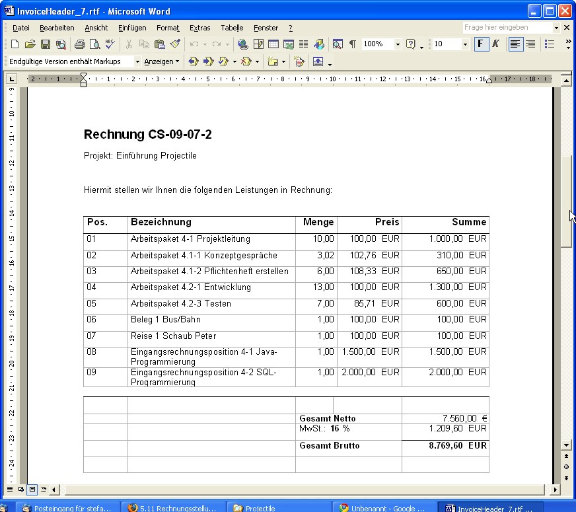Open a file with the folder icon
Screen dimensions: 576x512
(30, 44)
